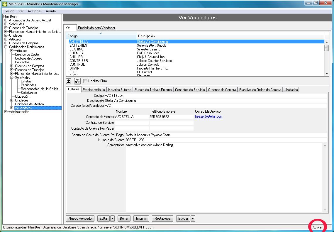Viewport: 334px width, 232px height.
Task: Open the Ayuda menu
Action: click(x=51, y=11)
